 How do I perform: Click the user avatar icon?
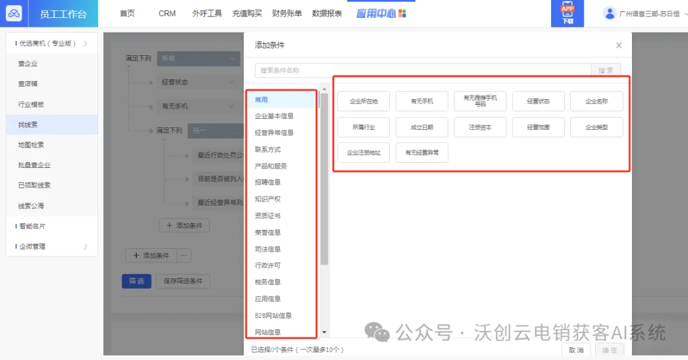point(610,13)
